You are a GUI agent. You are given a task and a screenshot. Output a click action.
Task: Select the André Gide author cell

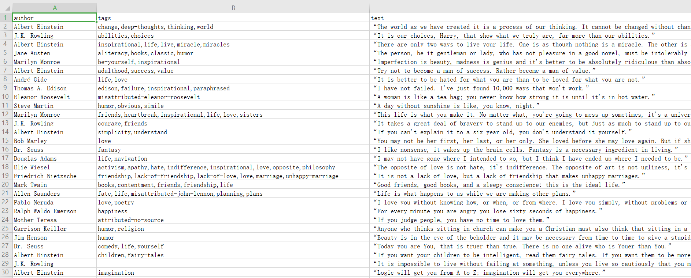55,79
